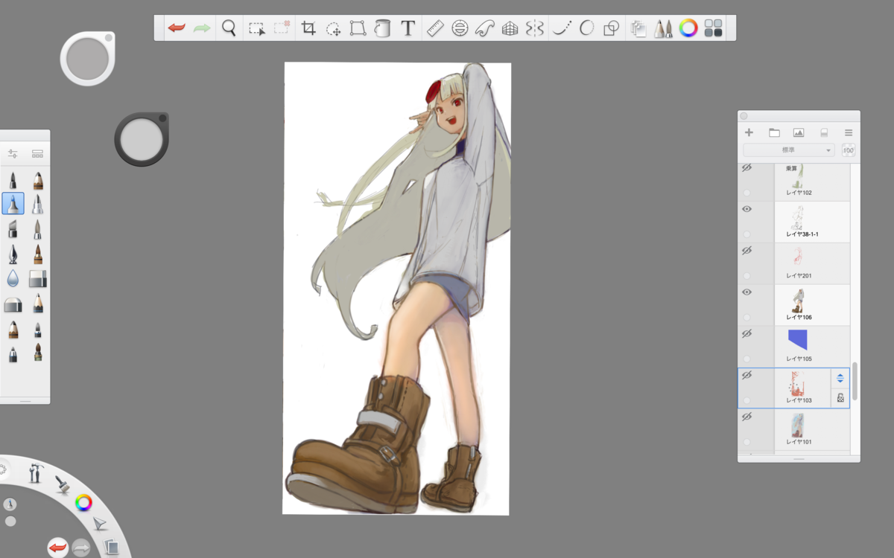Select the Text tool
The width and height of the screenshot is (894, 558).
408,28
